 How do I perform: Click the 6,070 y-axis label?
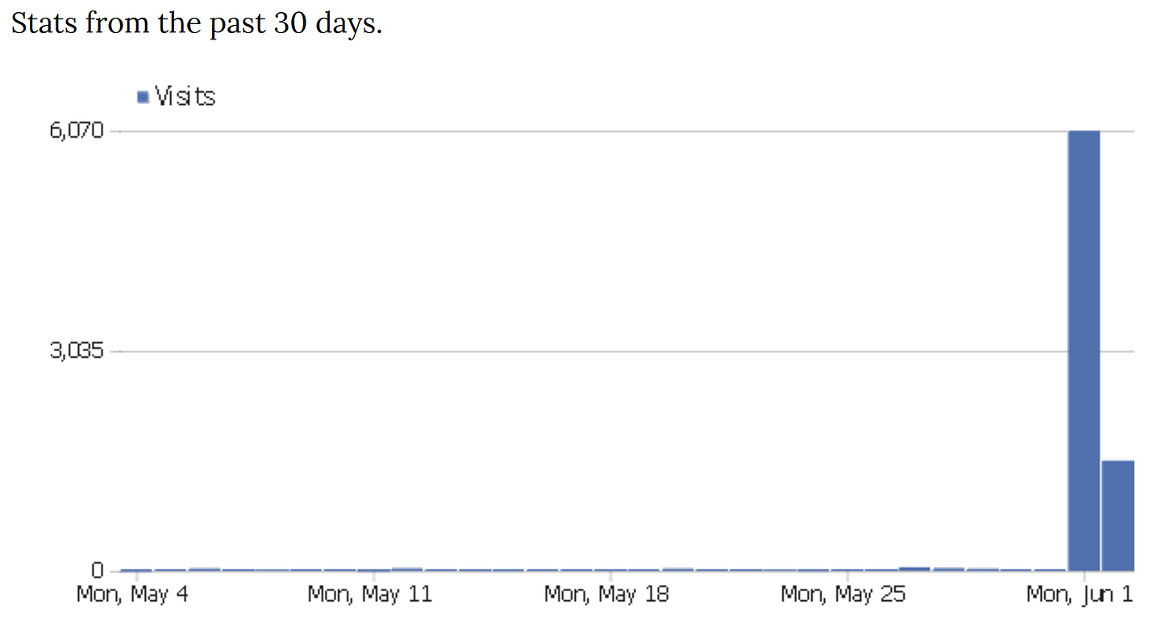(x=78, y=131)
